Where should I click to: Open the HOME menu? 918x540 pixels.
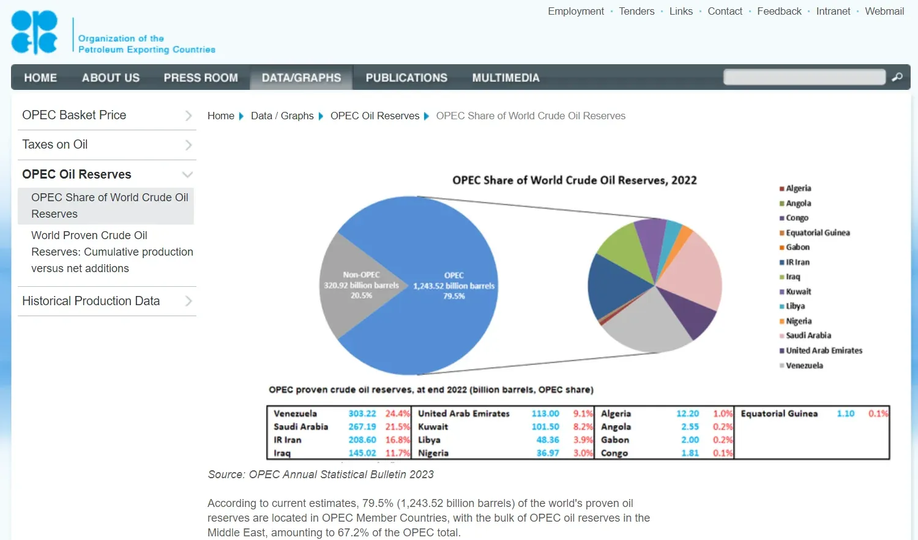[x=40, y=78]
